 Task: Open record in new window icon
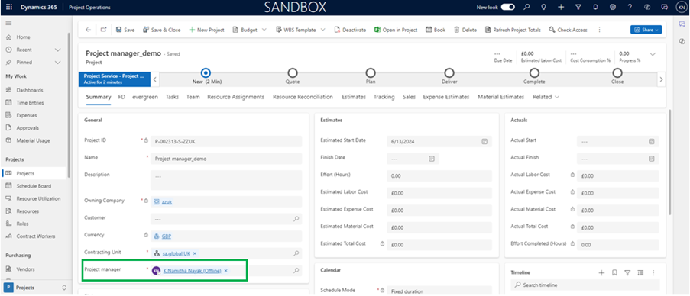103,30
